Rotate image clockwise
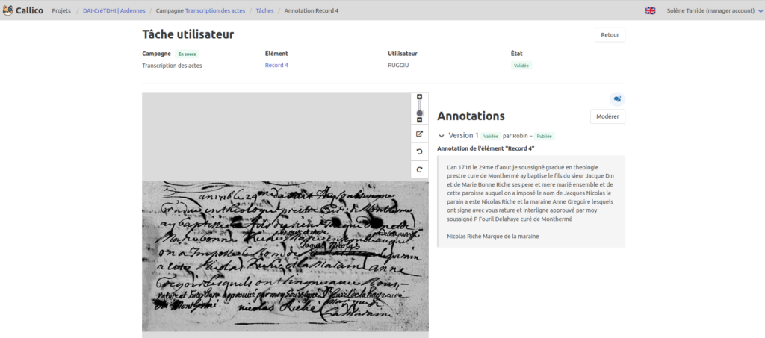Screen dimensions: 765x338 (419, 169)
